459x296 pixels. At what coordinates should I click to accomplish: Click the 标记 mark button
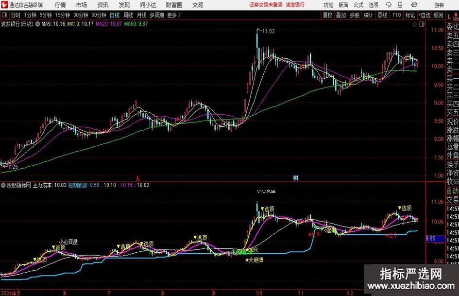pos(410,15)
